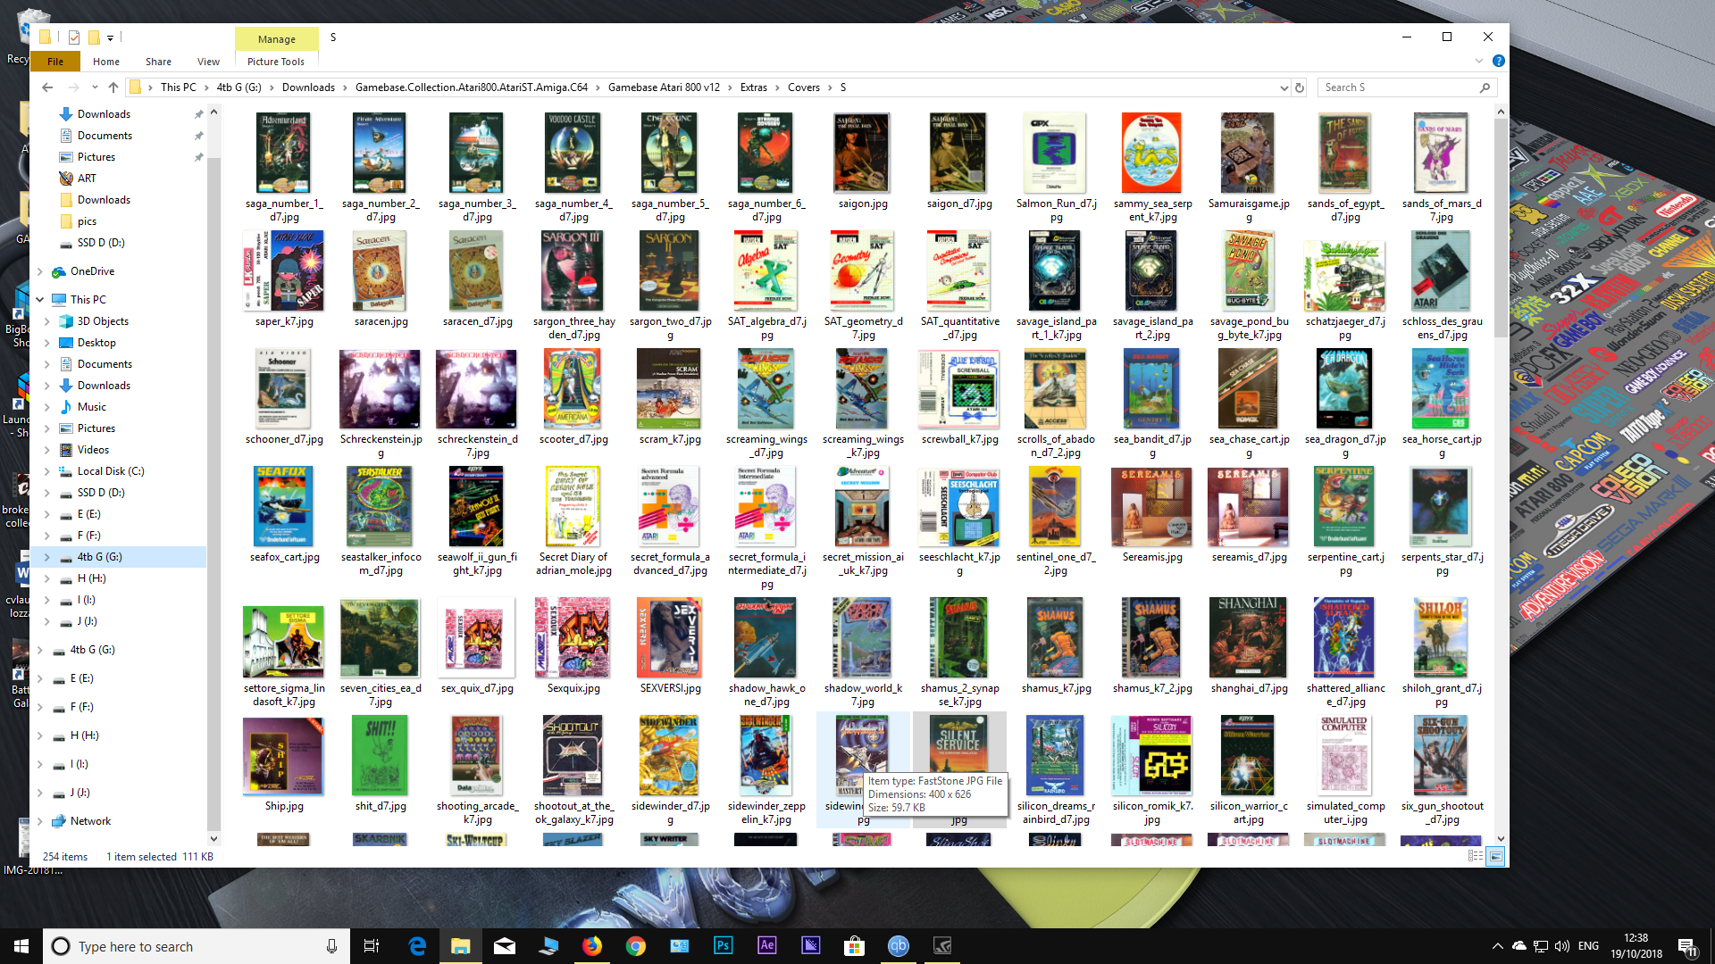
Task: Open the File ribbon tab
Action: (x=55, y=62)
